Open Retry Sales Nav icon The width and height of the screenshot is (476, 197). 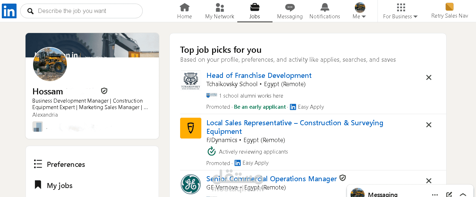(449, 7)
